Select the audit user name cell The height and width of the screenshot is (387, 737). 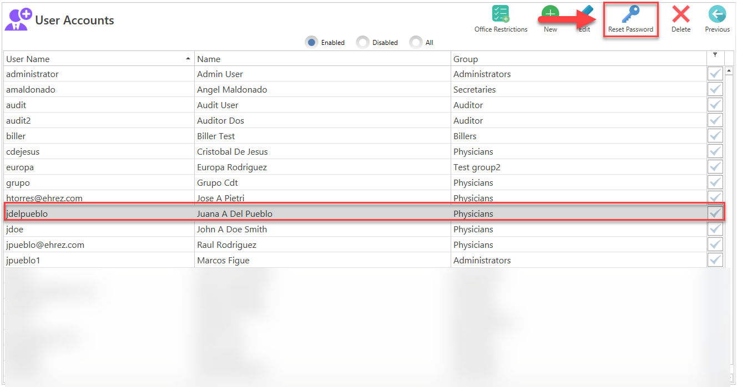(99, 105)
